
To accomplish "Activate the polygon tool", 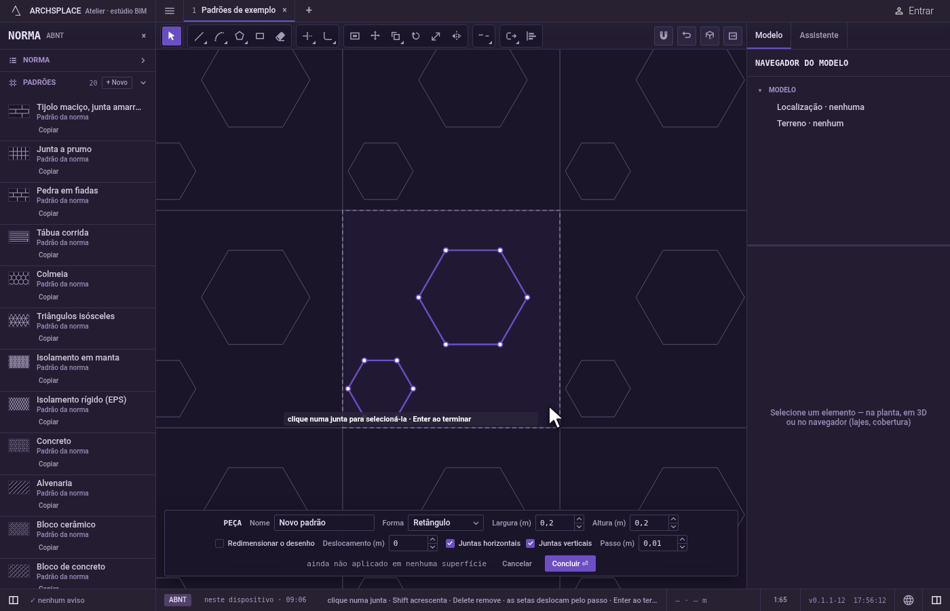I will 240,36.
